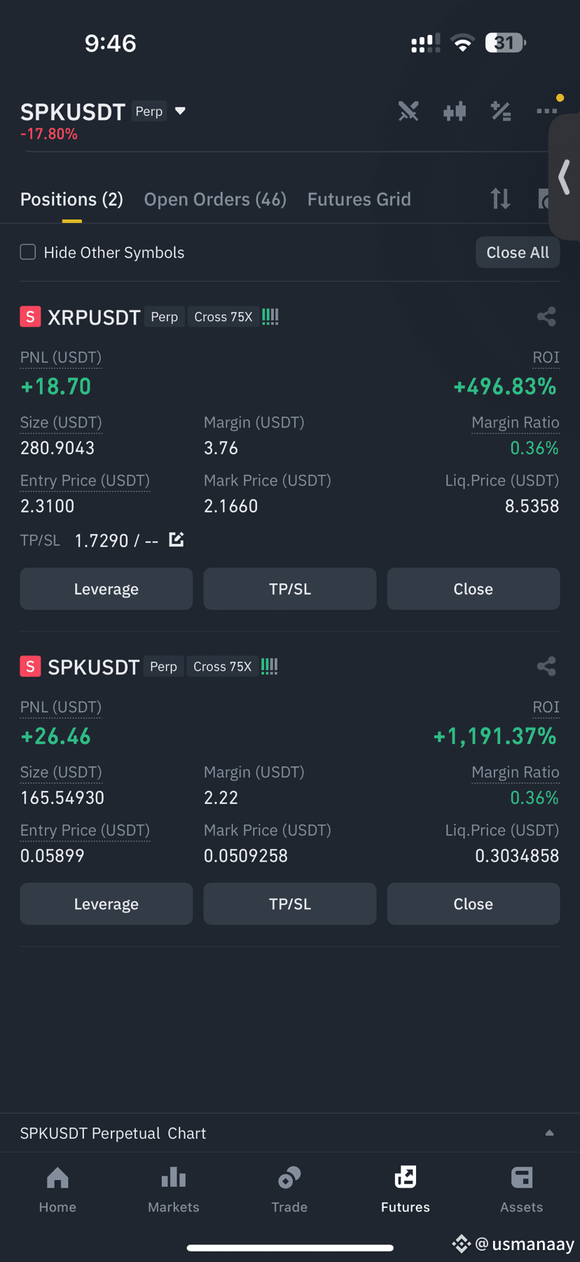Image resolution: width=580 pixels, height=1262 pixels.
Task: Open the percentage calculator icon
Action: pyautogui.click(x=501, y=111)
